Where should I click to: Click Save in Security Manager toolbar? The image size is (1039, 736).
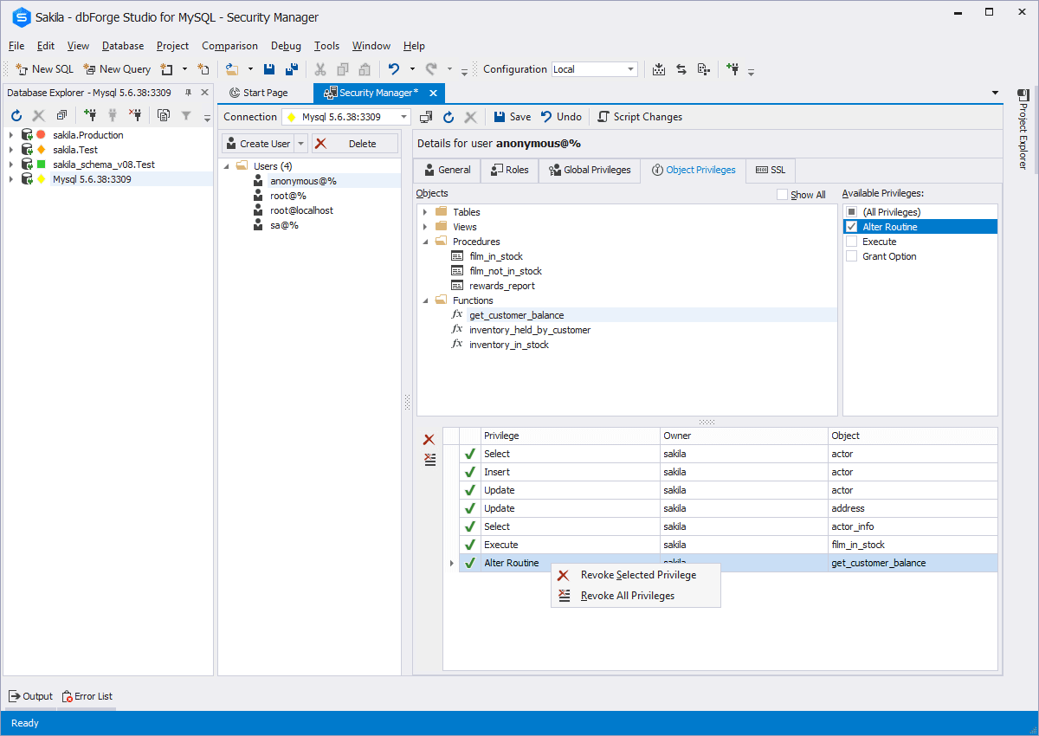[513, 117]
